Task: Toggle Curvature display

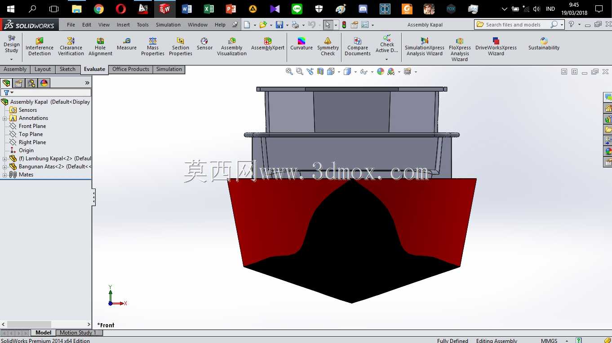Action: coord(302,44)
